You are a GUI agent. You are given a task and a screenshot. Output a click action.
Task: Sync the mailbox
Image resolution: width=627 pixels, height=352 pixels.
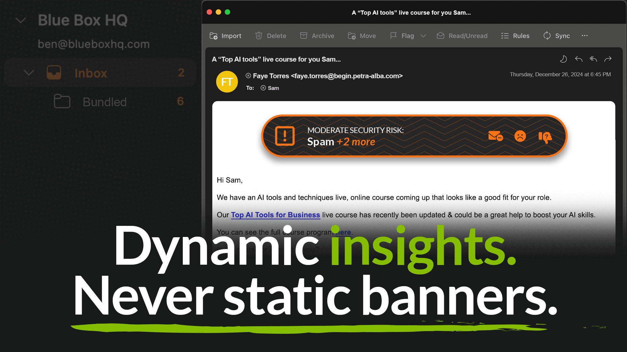tap(556, 36)
